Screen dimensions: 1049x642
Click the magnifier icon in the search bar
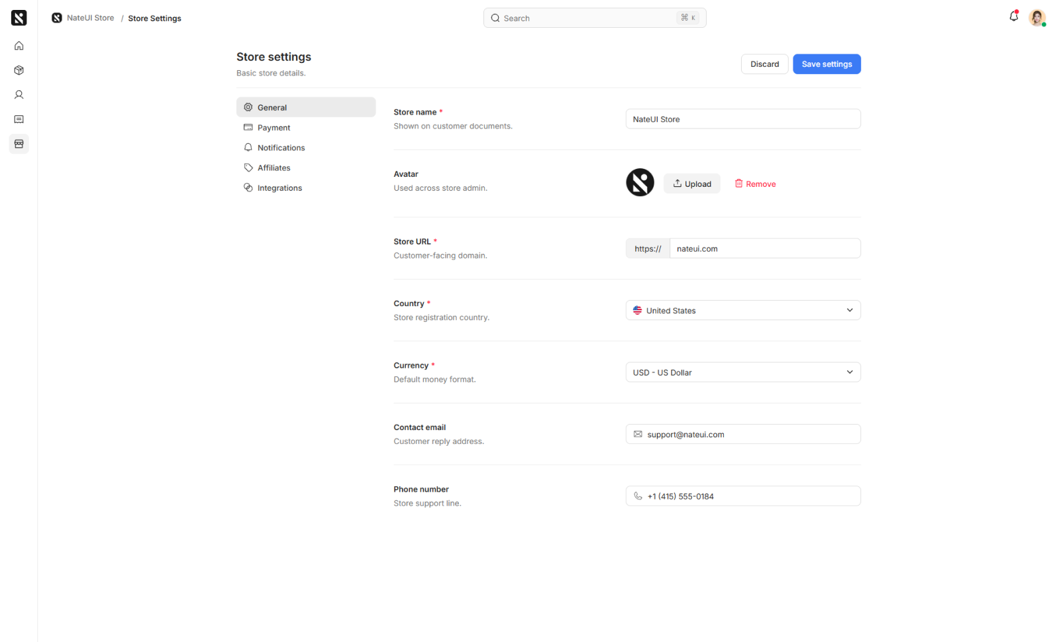tap(495, 18)
